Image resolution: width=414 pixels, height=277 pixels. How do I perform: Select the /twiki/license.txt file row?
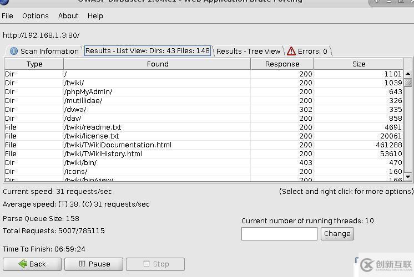click(204, 136)
